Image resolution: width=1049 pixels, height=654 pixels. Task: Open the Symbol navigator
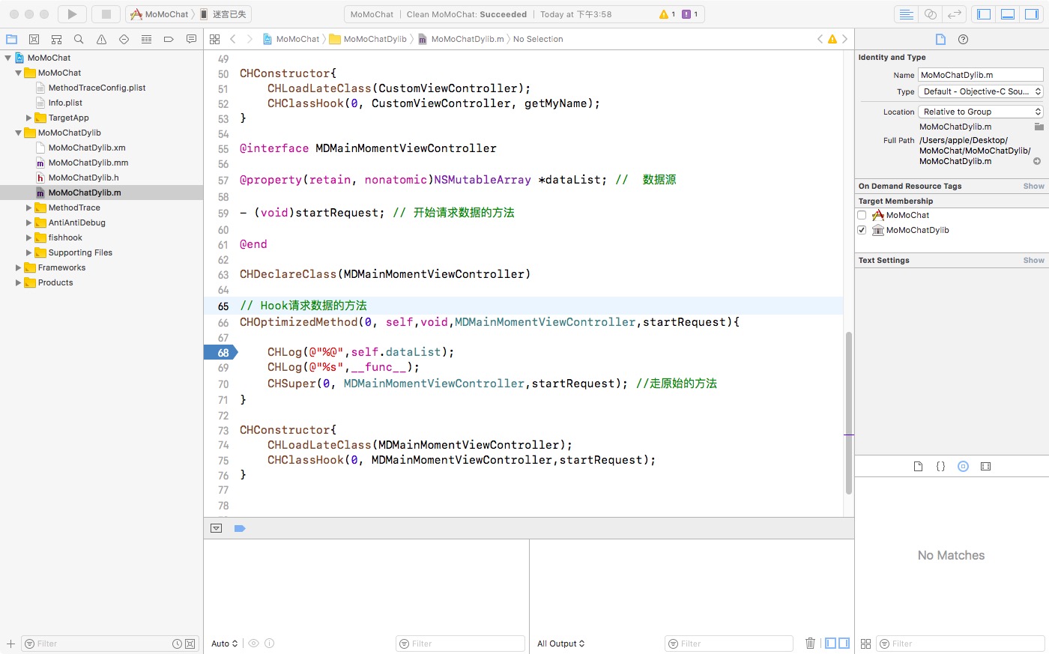click(56, 39)
